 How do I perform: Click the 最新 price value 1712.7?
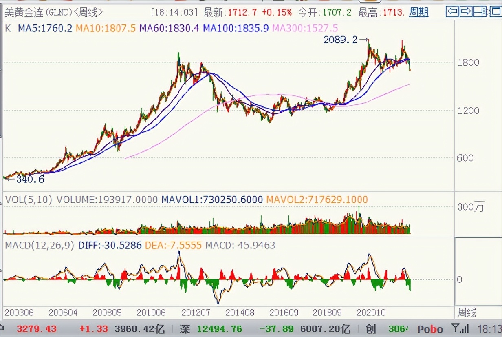pyautogui.click(x=242, y=12)
